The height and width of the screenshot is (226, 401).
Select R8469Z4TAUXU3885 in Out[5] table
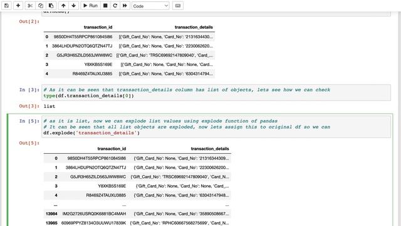(106, 195)
